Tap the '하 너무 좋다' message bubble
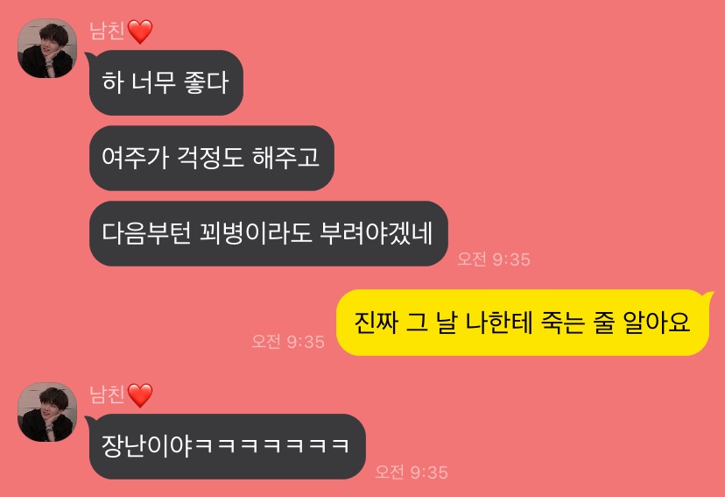The image size is (725, 497). pos(166,82)
